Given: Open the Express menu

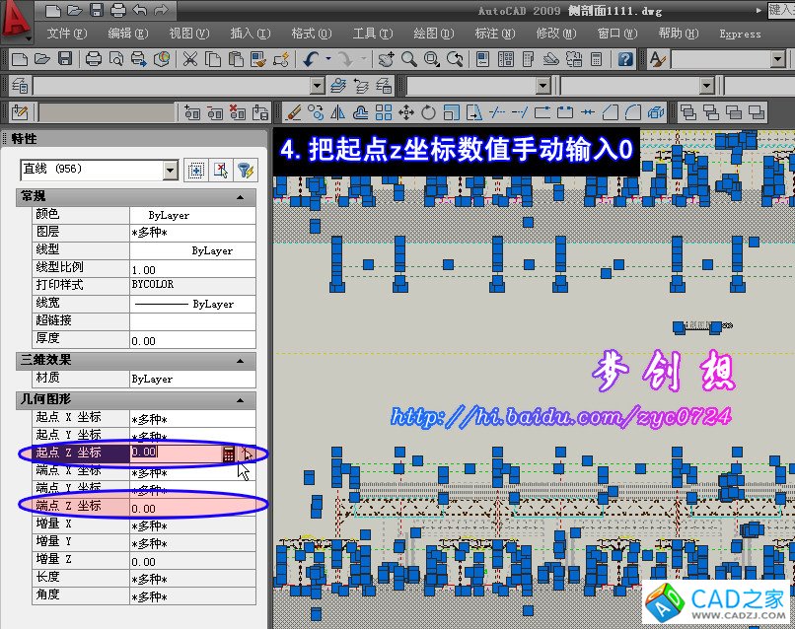Looking at the screenshot, I should point(740,34).
